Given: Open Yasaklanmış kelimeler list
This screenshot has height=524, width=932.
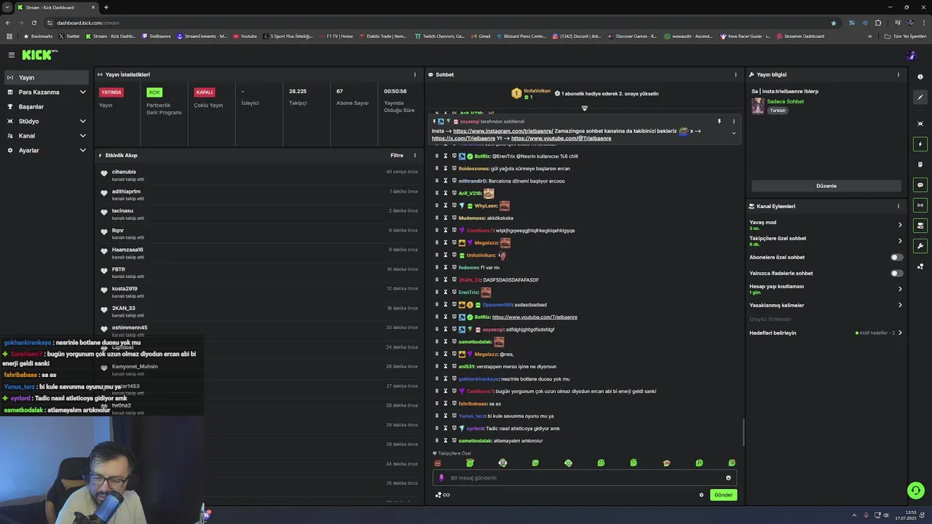Looking at the screenshot, I should coord(826,305).
